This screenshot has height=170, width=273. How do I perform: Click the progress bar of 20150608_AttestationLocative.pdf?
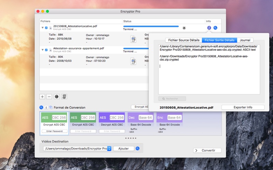pos(151,27)
